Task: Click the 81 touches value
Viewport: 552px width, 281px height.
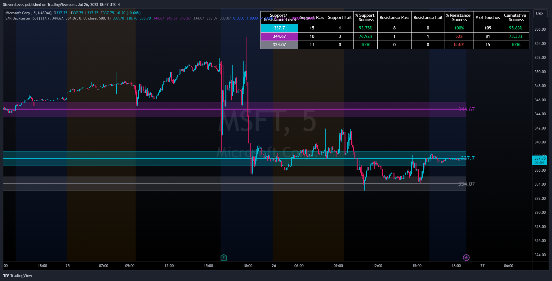Action: click(488, 36)
